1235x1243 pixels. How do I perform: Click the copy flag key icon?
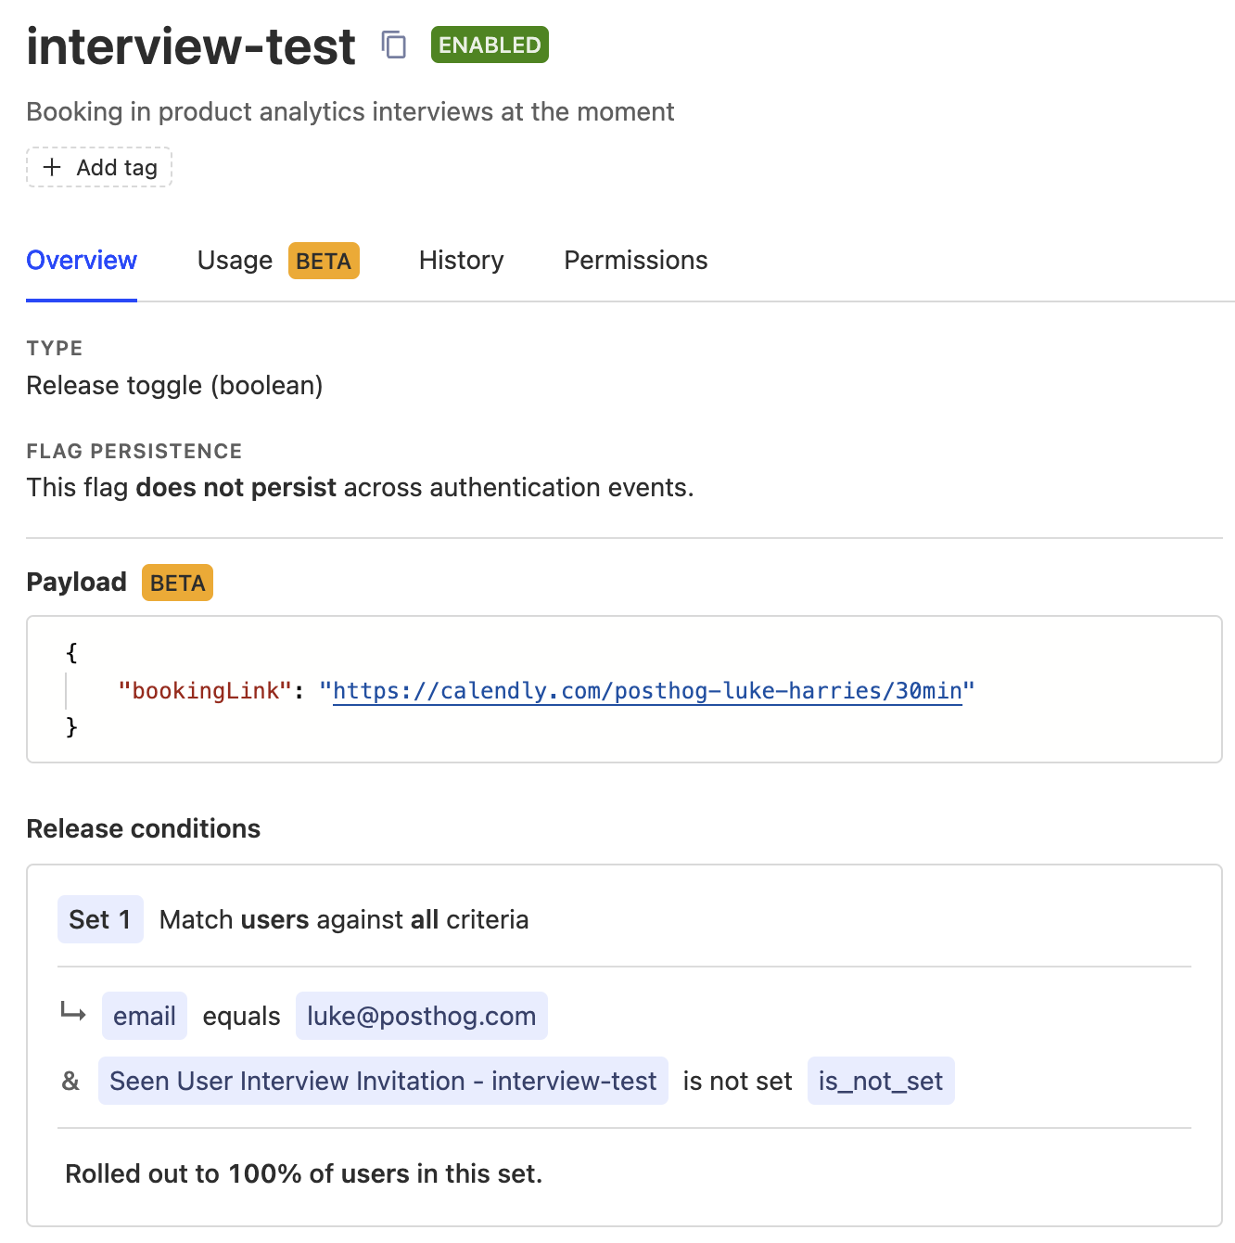(394, 45)
